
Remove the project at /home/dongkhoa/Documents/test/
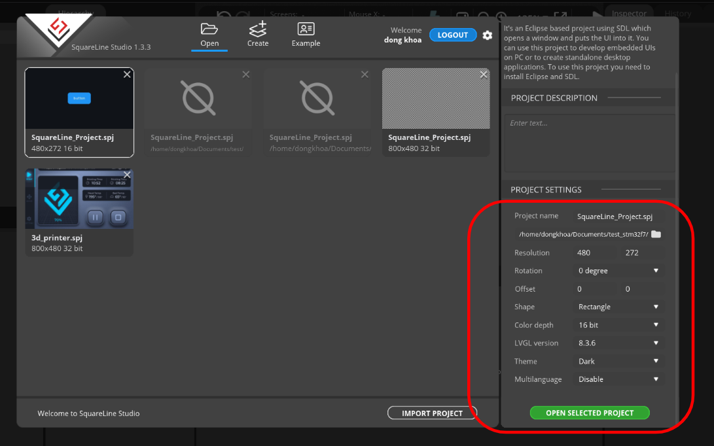(x=246, y=74)
